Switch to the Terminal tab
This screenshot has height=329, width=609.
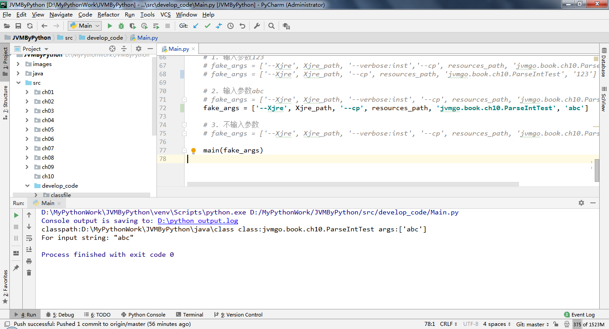click(189, 315)
